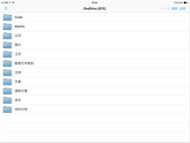Select the 图片 row label
Screen dimensions: 190x143
[18, 45]
